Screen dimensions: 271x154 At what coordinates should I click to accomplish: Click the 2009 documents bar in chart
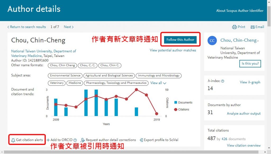point(56,107)
